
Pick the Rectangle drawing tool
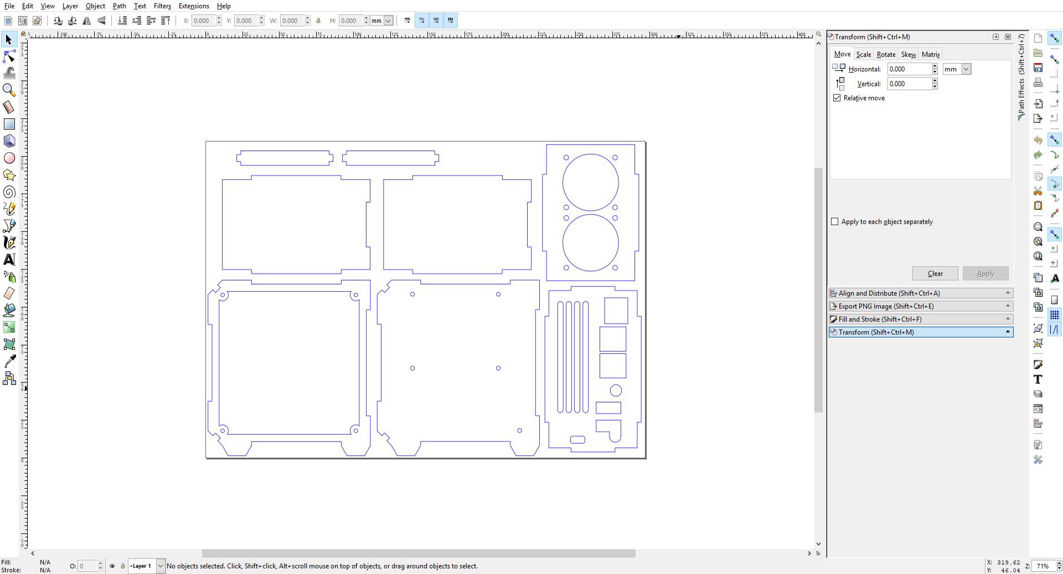[x=9, y=124]
